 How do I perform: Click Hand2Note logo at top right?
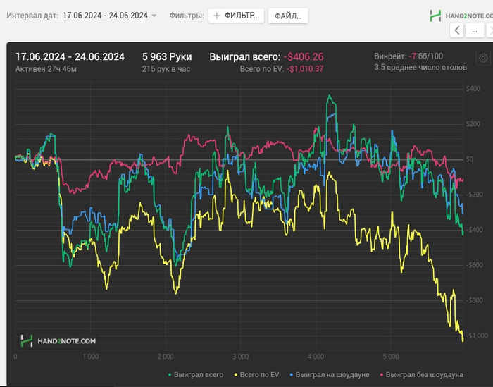461,16
